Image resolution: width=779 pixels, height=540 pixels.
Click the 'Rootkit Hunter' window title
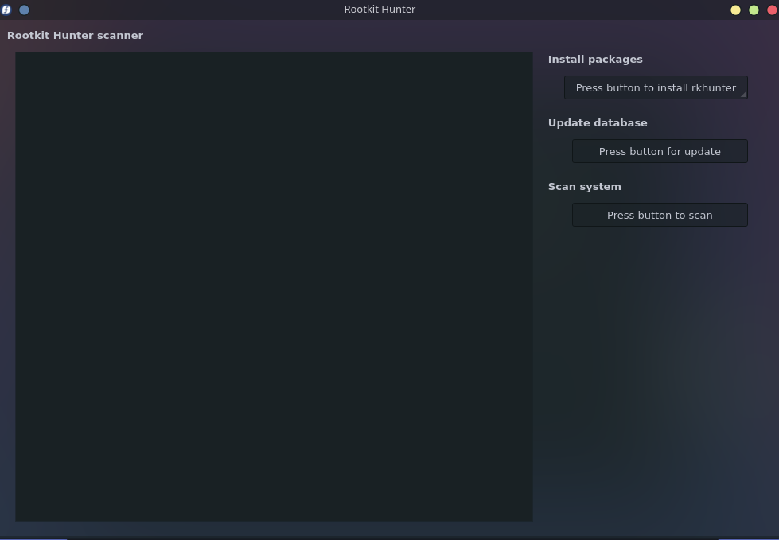coord(380,9)
